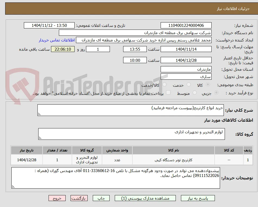Screen dimensions: 258x207
Task: Click the تعداد / مقدار column header
Action: coord(57,150)
